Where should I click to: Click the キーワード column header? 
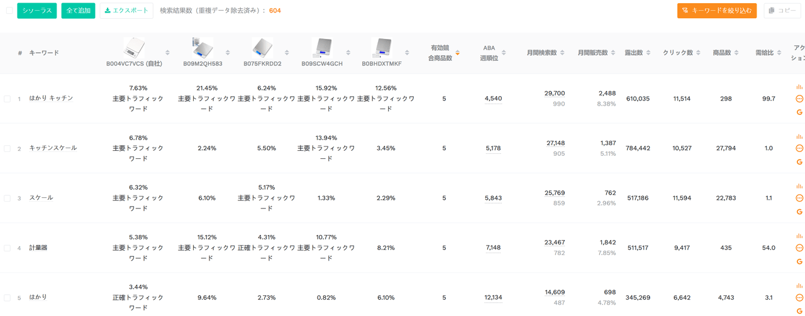(44, 53)
